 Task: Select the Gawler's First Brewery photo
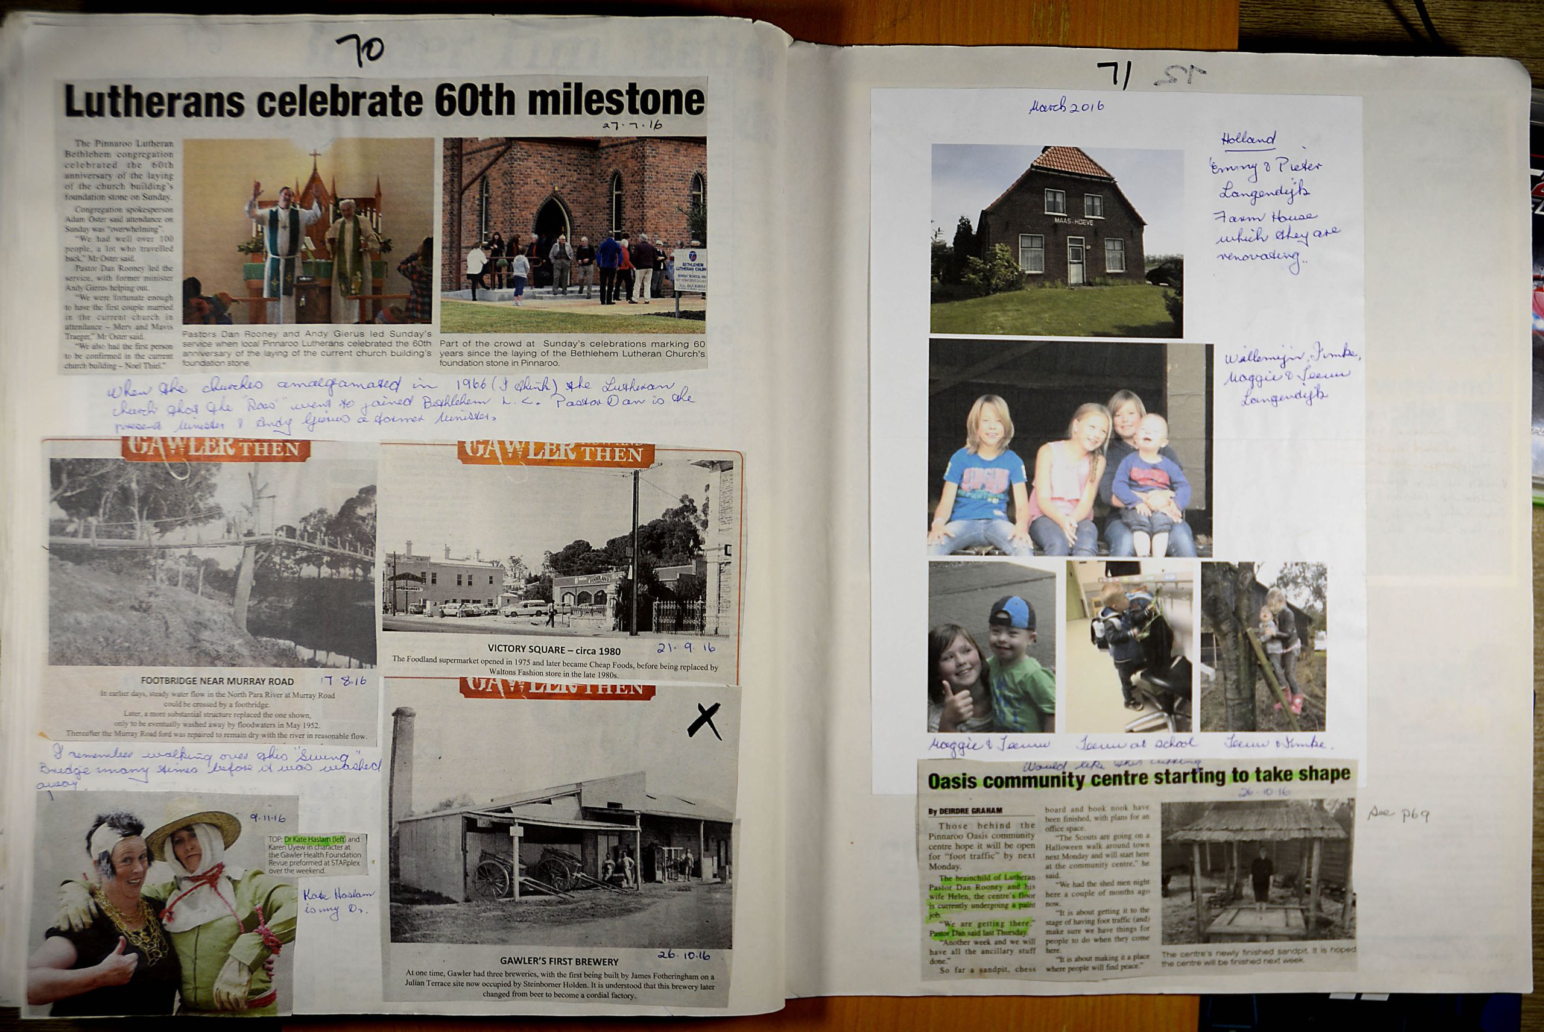pos(561,828)
